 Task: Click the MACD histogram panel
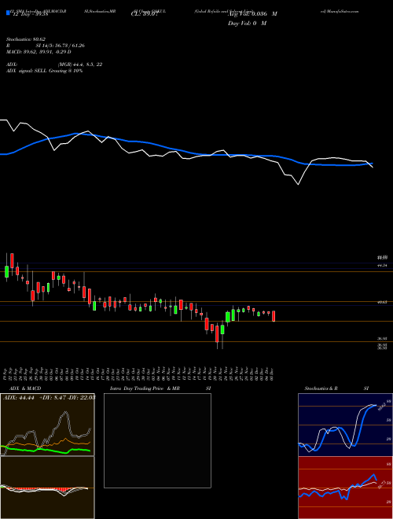point(47,488)
